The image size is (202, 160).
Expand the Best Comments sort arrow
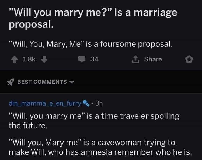(71, 82)
